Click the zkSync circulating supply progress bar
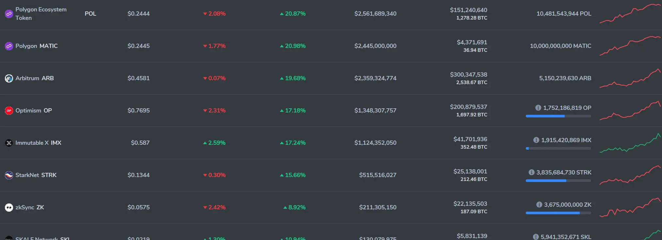Image resolution: width=662 pixels, height=240 pixels. coord(558,213)
